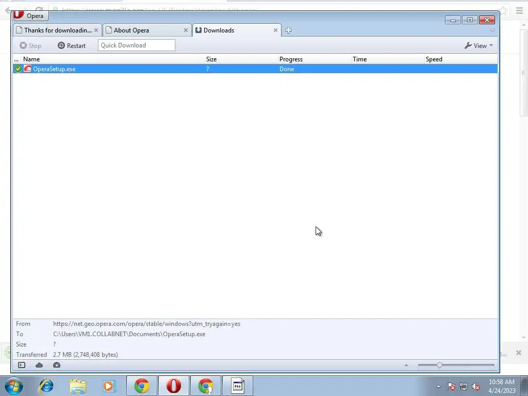Maximize the Opera window
The image size is (528, 396).
click(x=470, y=20)
